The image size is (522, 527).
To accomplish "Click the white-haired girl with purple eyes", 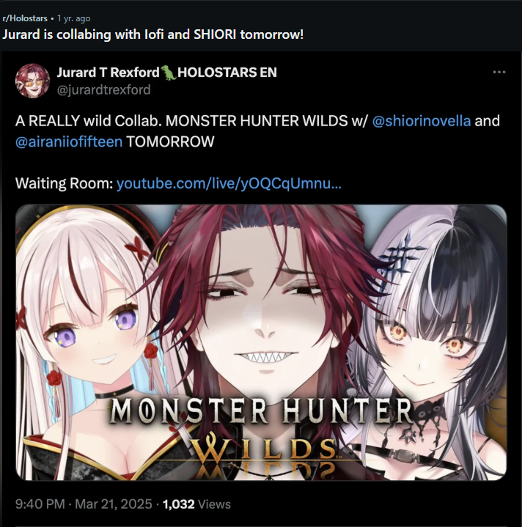I will (89, 333).
